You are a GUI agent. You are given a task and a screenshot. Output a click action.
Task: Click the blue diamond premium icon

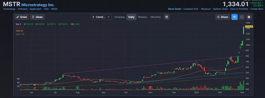pyautogui.click(x=235, y=17)
